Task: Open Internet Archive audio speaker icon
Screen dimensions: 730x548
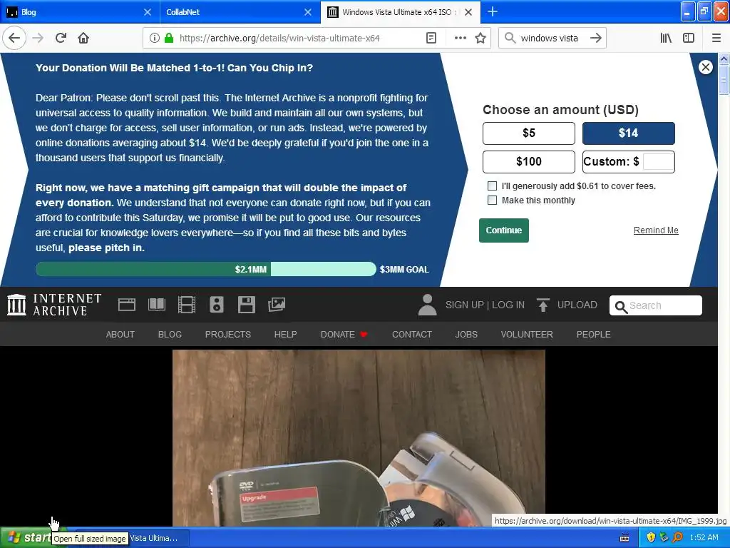Action: (217, 305)
